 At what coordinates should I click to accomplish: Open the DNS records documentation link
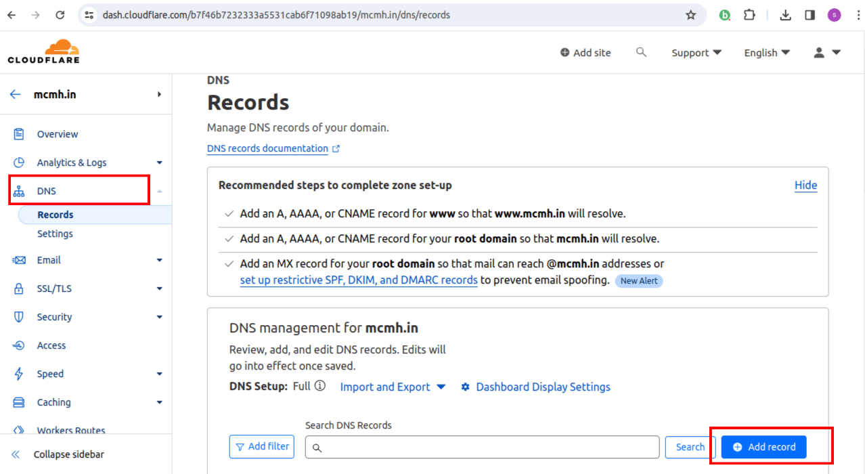pyautogui.click(x=268, y=148)
